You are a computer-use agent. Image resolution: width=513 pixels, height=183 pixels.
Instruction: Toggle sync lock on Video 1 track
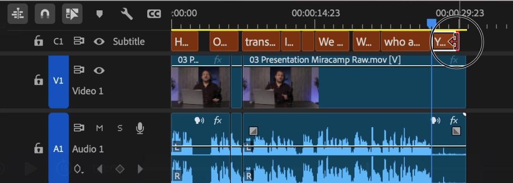79,70
